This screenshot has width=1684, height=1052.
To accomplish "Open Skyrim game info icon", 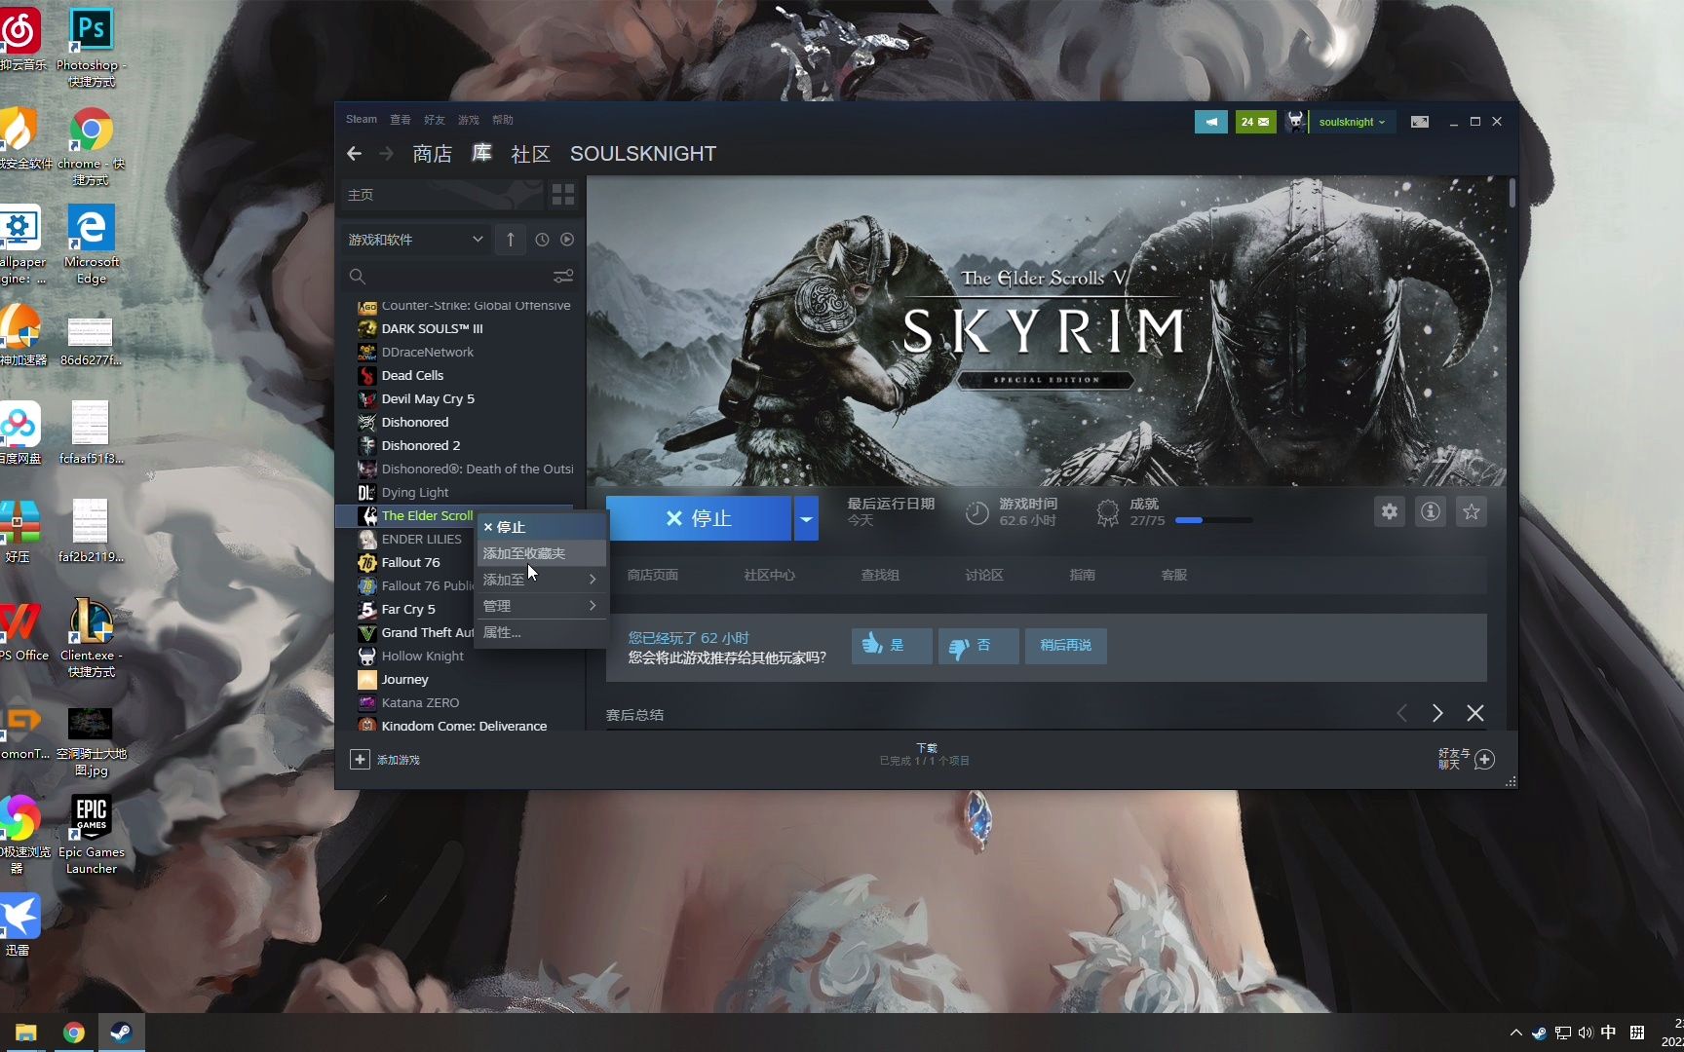I will 1431,511.
